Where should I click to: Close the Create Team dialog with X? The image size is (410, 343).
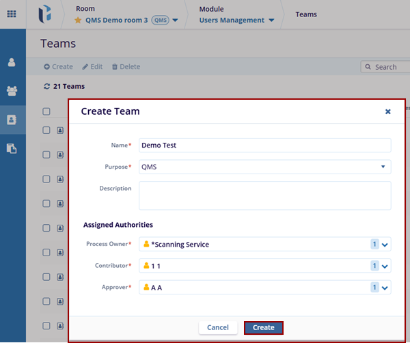tap(387, 111)
